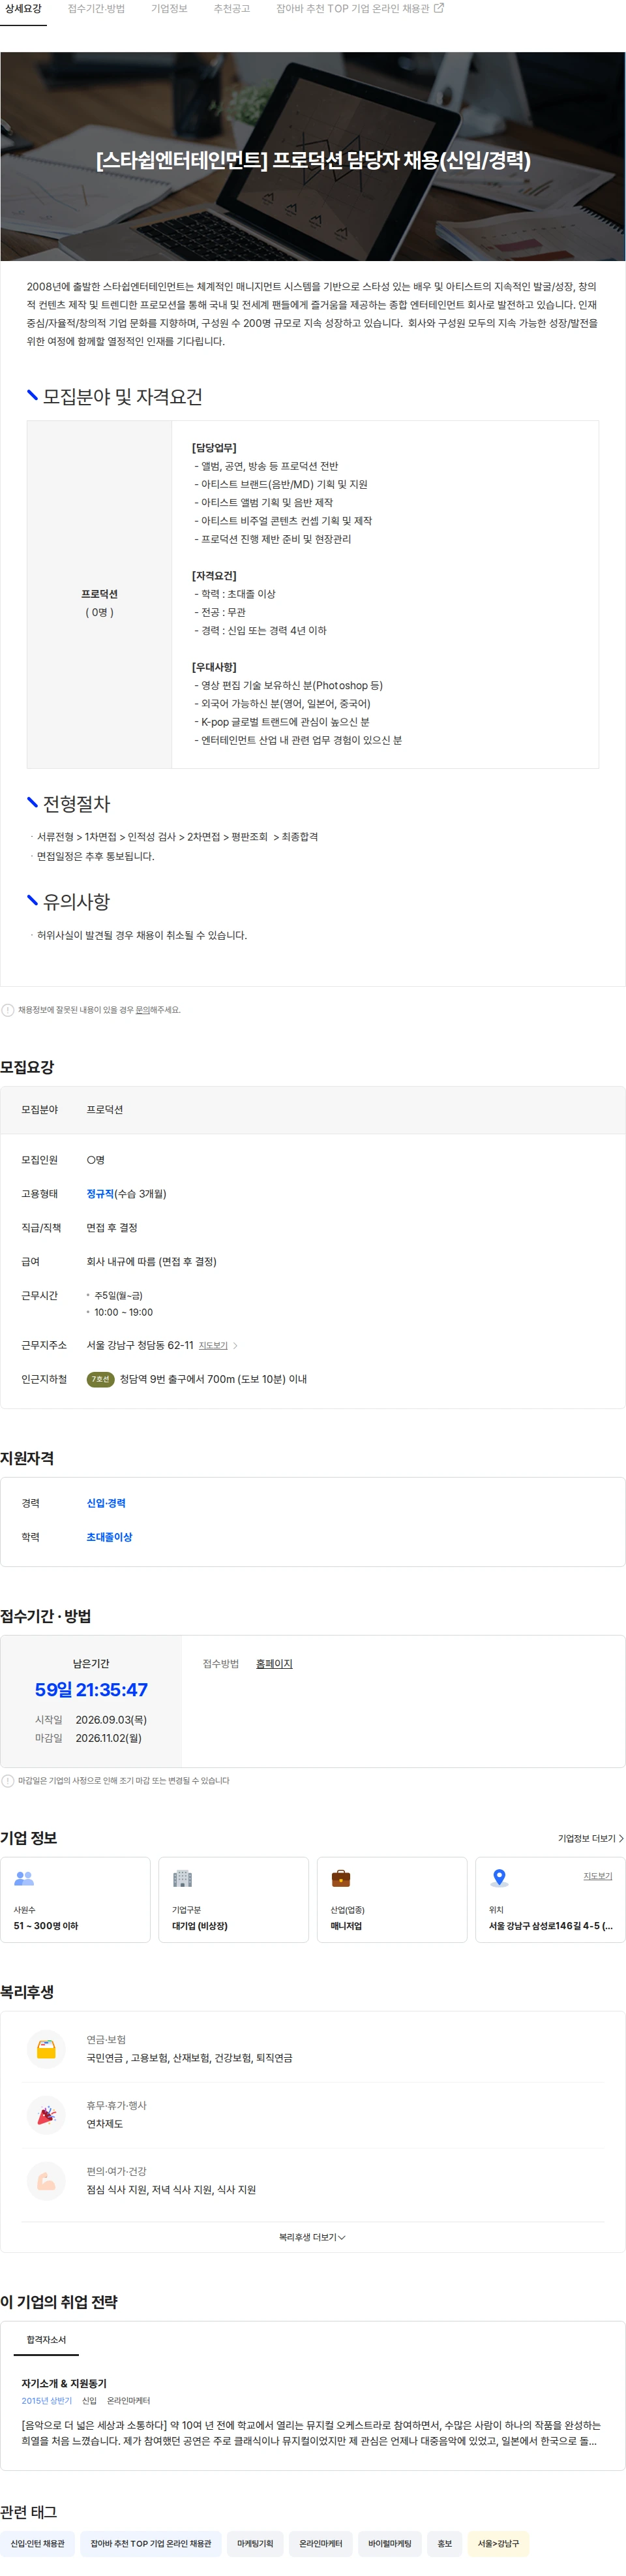
Task: Click the 바이럴마케팅 tag
Action: coord(389,2543)
